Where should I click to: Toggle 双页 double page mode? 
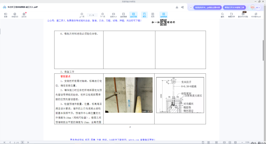tap(153, 15)
